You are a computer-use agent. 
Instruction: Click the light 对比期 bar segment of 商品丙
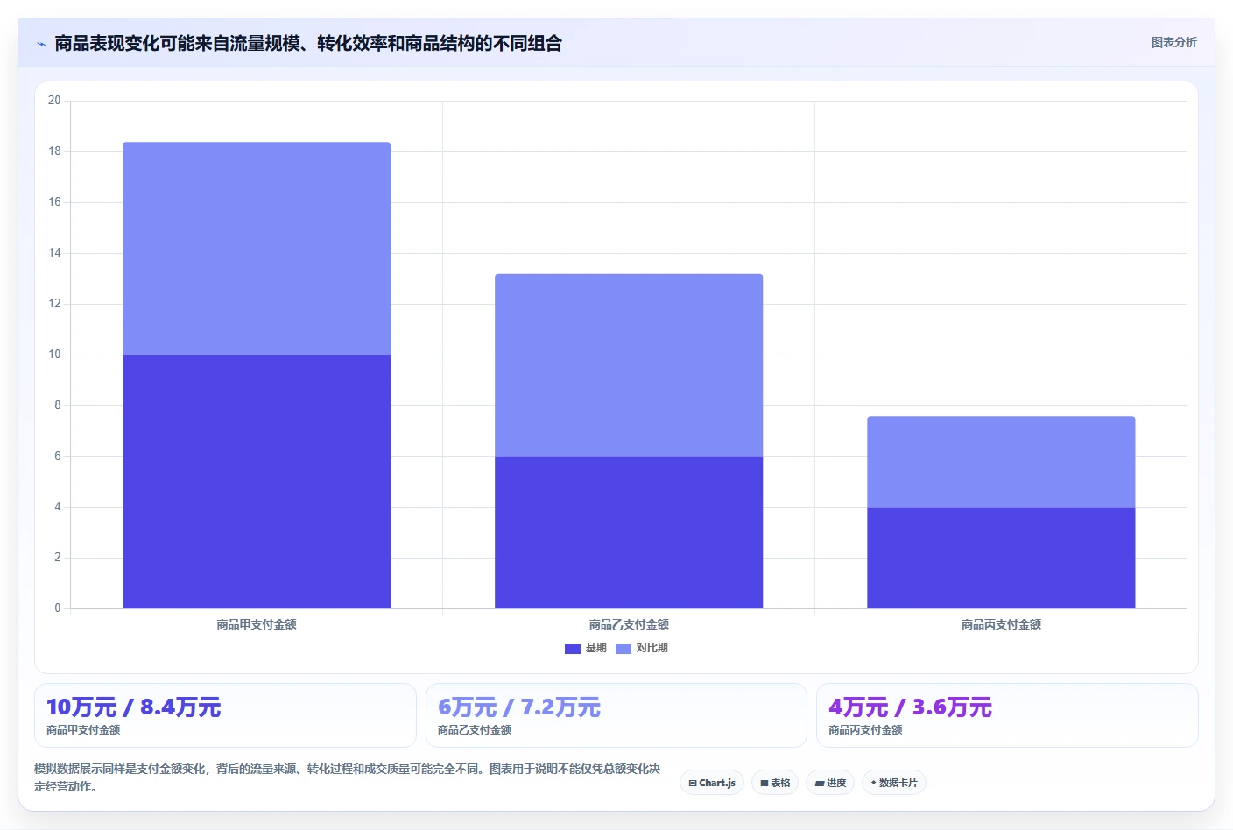pos(1001,461)
